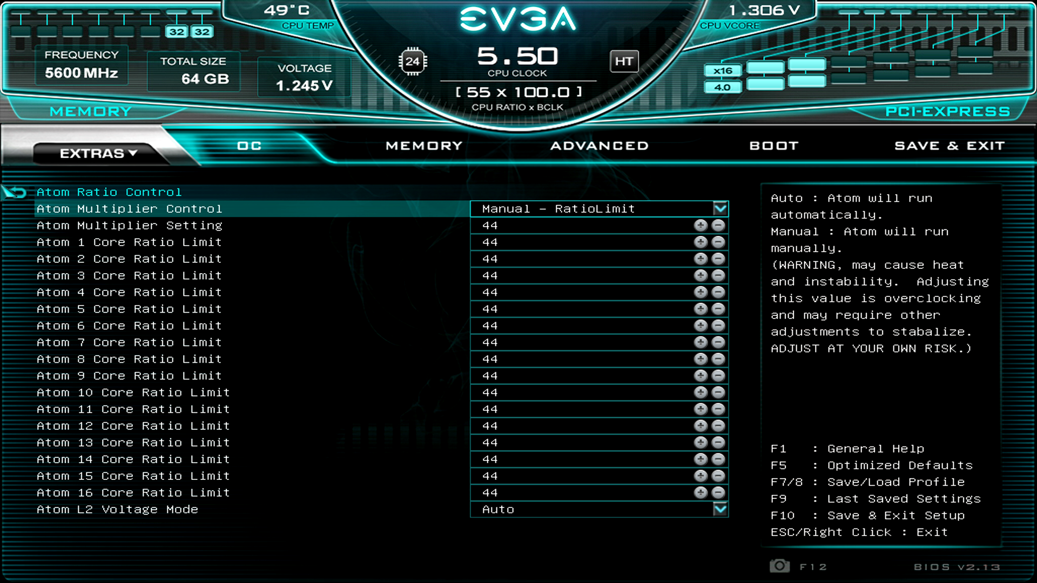
Task: Click the 4.0 PCIe generation indicator
Action: 723,87
